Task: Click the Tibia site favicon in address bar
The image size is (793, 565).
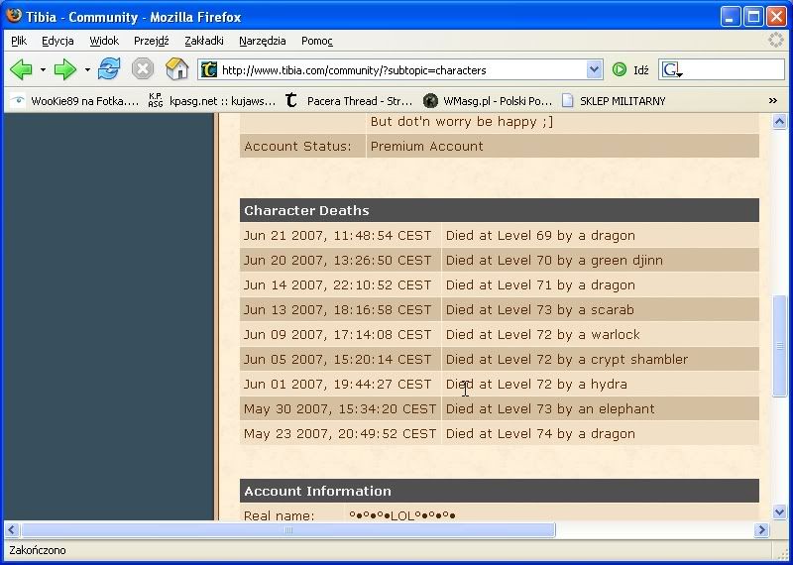Action: pyautogui.click(x=208, y=69)
